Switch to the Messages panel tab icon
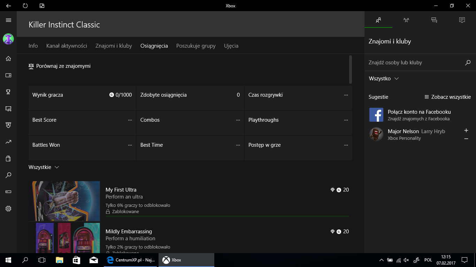 click(434, 20)
